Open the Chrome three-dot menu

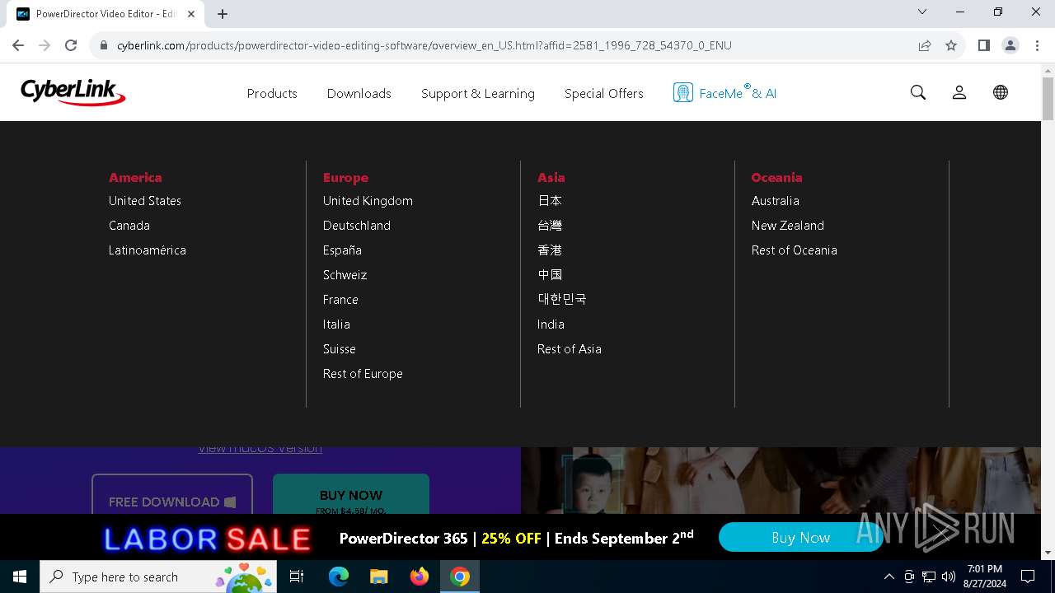(x=1037, y=45)
